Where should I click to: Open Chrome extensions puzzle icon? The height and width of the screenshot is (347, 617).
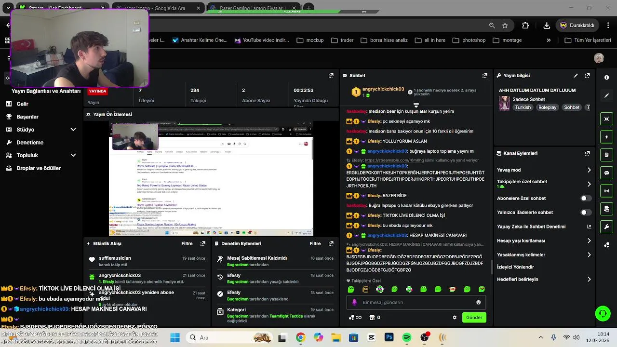tap(526, 26)
